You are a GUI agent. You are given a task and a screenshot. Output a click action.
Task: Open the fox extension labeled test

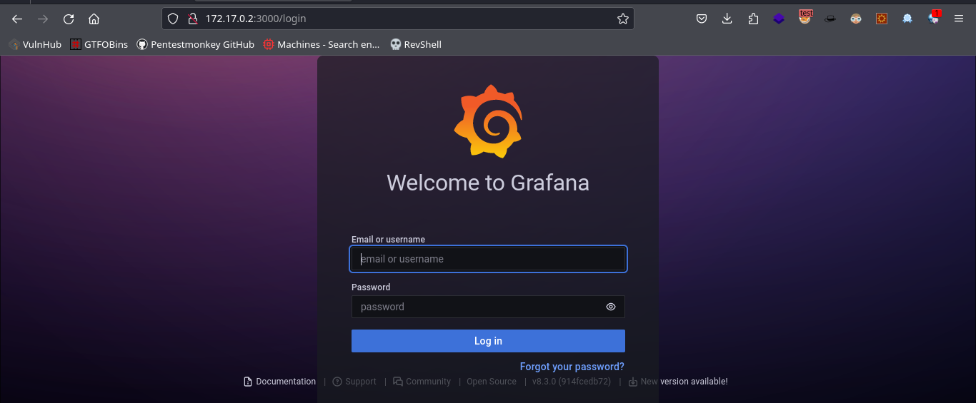pos(805,18)
